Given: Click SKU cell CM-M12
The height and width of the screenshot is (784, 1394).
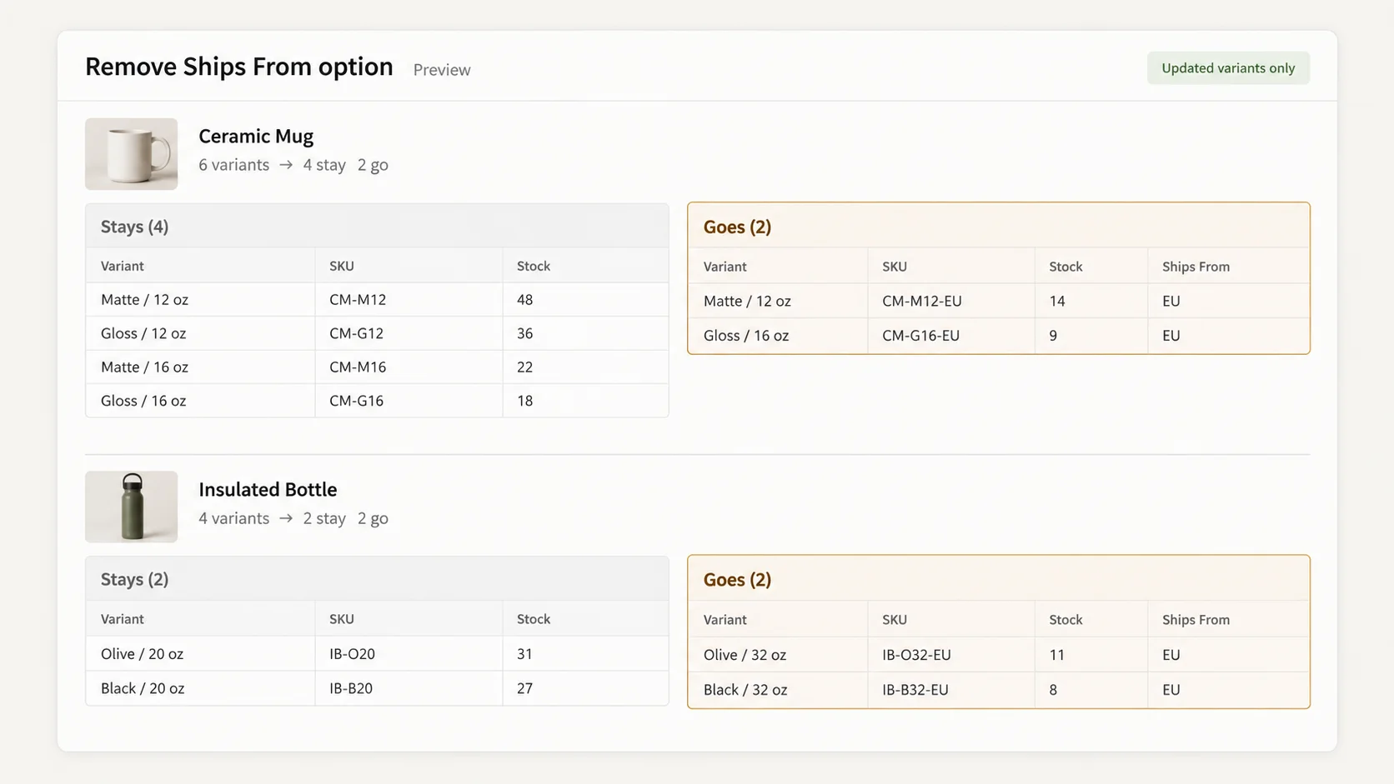Looking at the screenshot, I should point(409,299).
